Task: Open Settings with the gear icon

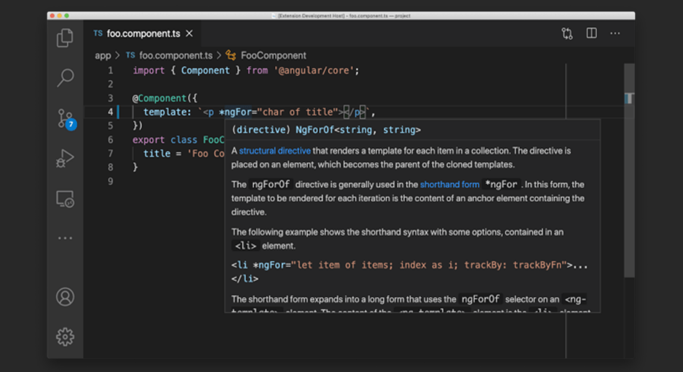Action: 65,337
